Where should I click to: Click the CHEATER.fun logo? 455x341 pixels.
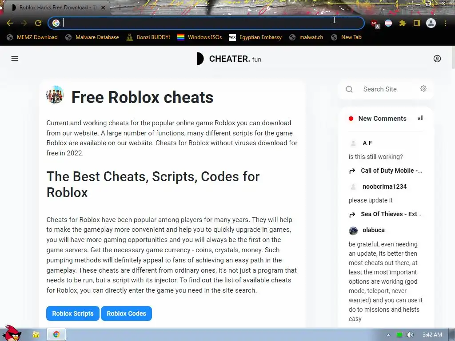229,59
